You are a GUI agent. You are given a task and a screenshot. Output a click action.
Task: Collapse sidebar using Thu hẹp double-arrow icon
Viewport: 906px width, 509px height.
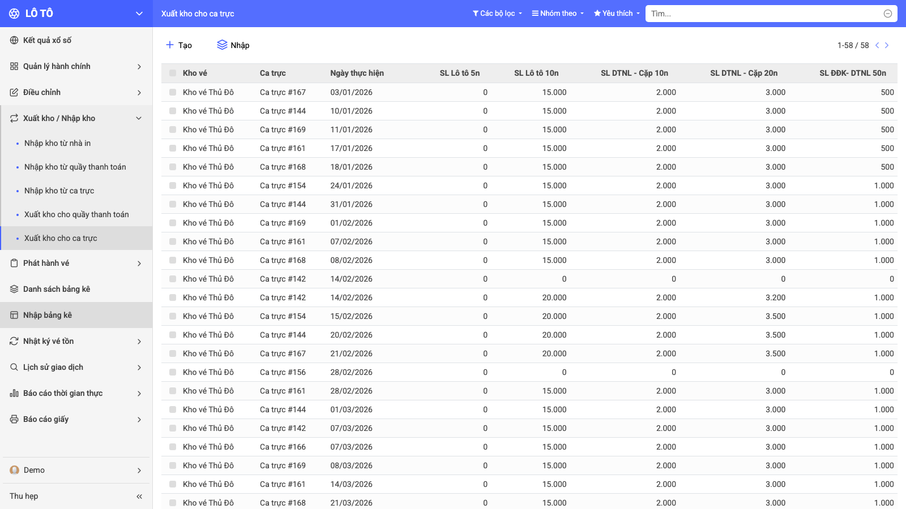pyautogui.click(x=139, y=497)
